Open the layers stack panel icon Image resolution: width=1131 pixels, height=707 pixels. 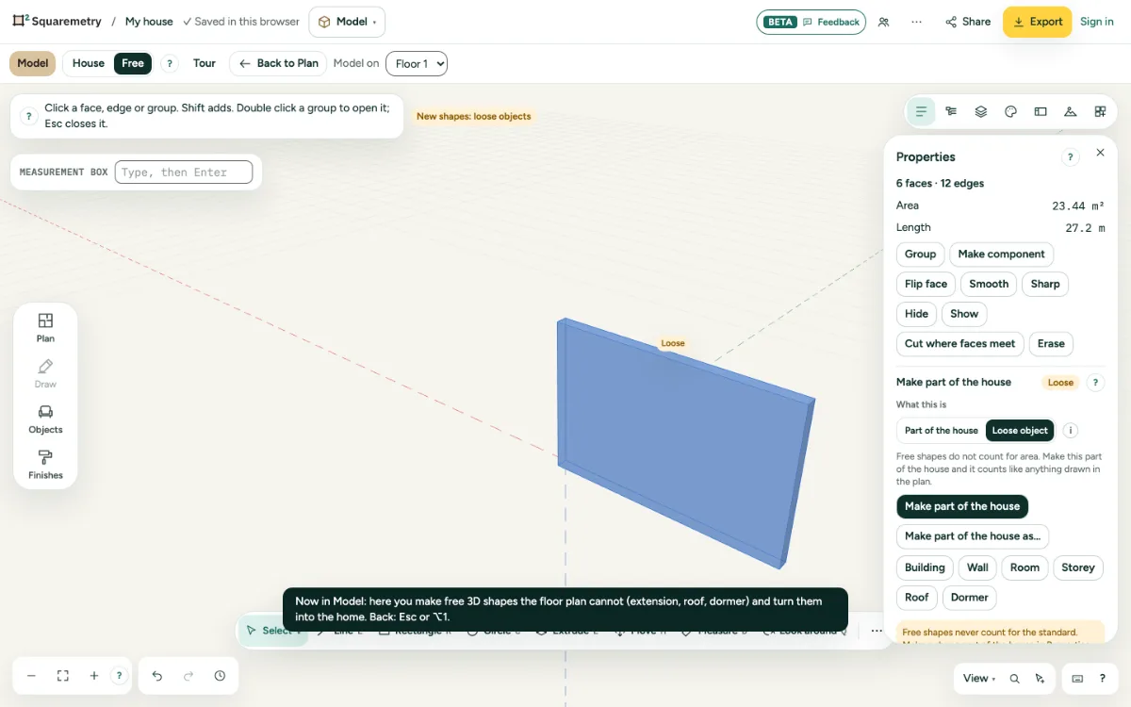click(981, 111)
